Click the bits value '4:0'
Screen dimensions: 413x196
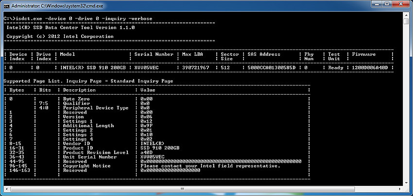pyautogui.click(x=44, y=108)
